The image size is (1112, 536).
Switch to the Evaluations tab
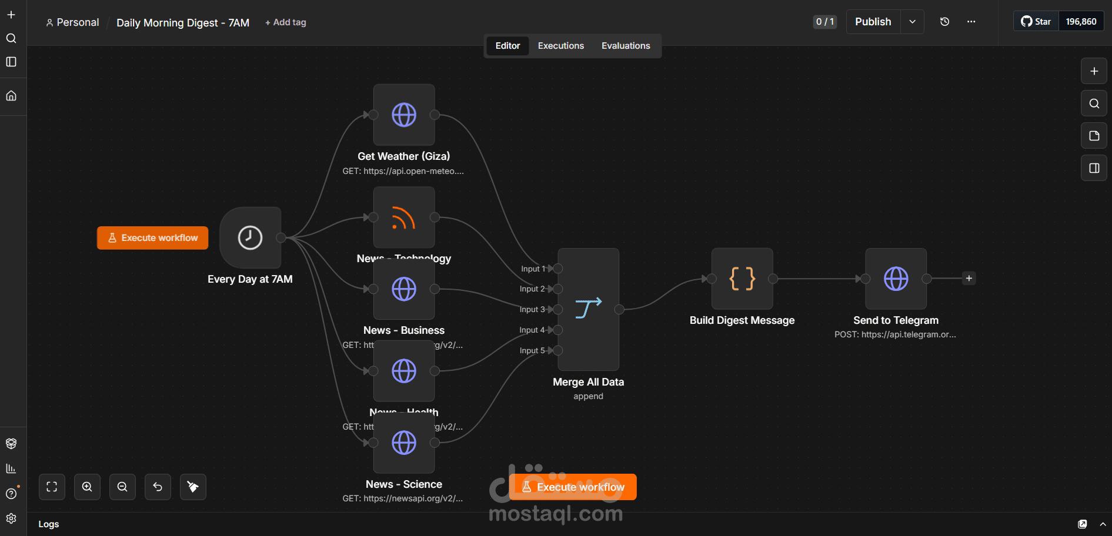(x=626, y=46)
